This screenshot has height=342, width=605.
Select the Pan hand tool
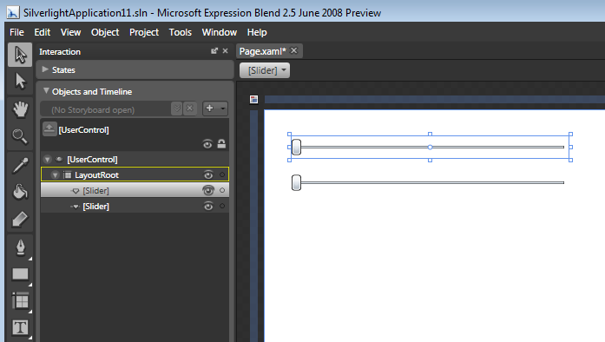tap(20, 109)
